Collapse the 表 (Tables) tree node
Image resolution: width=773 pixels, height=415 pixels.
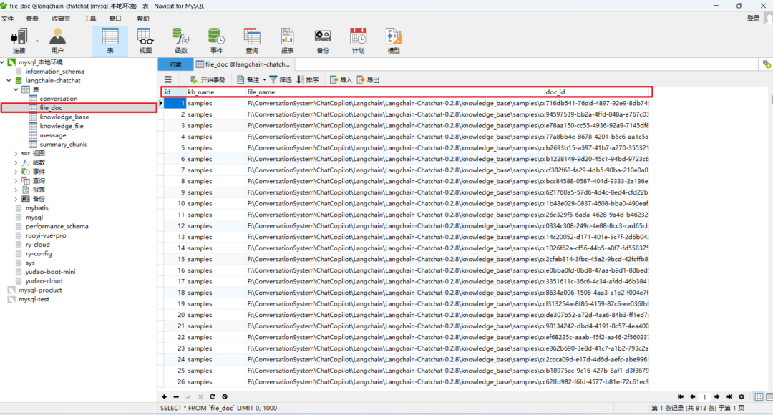click(16, 89)
